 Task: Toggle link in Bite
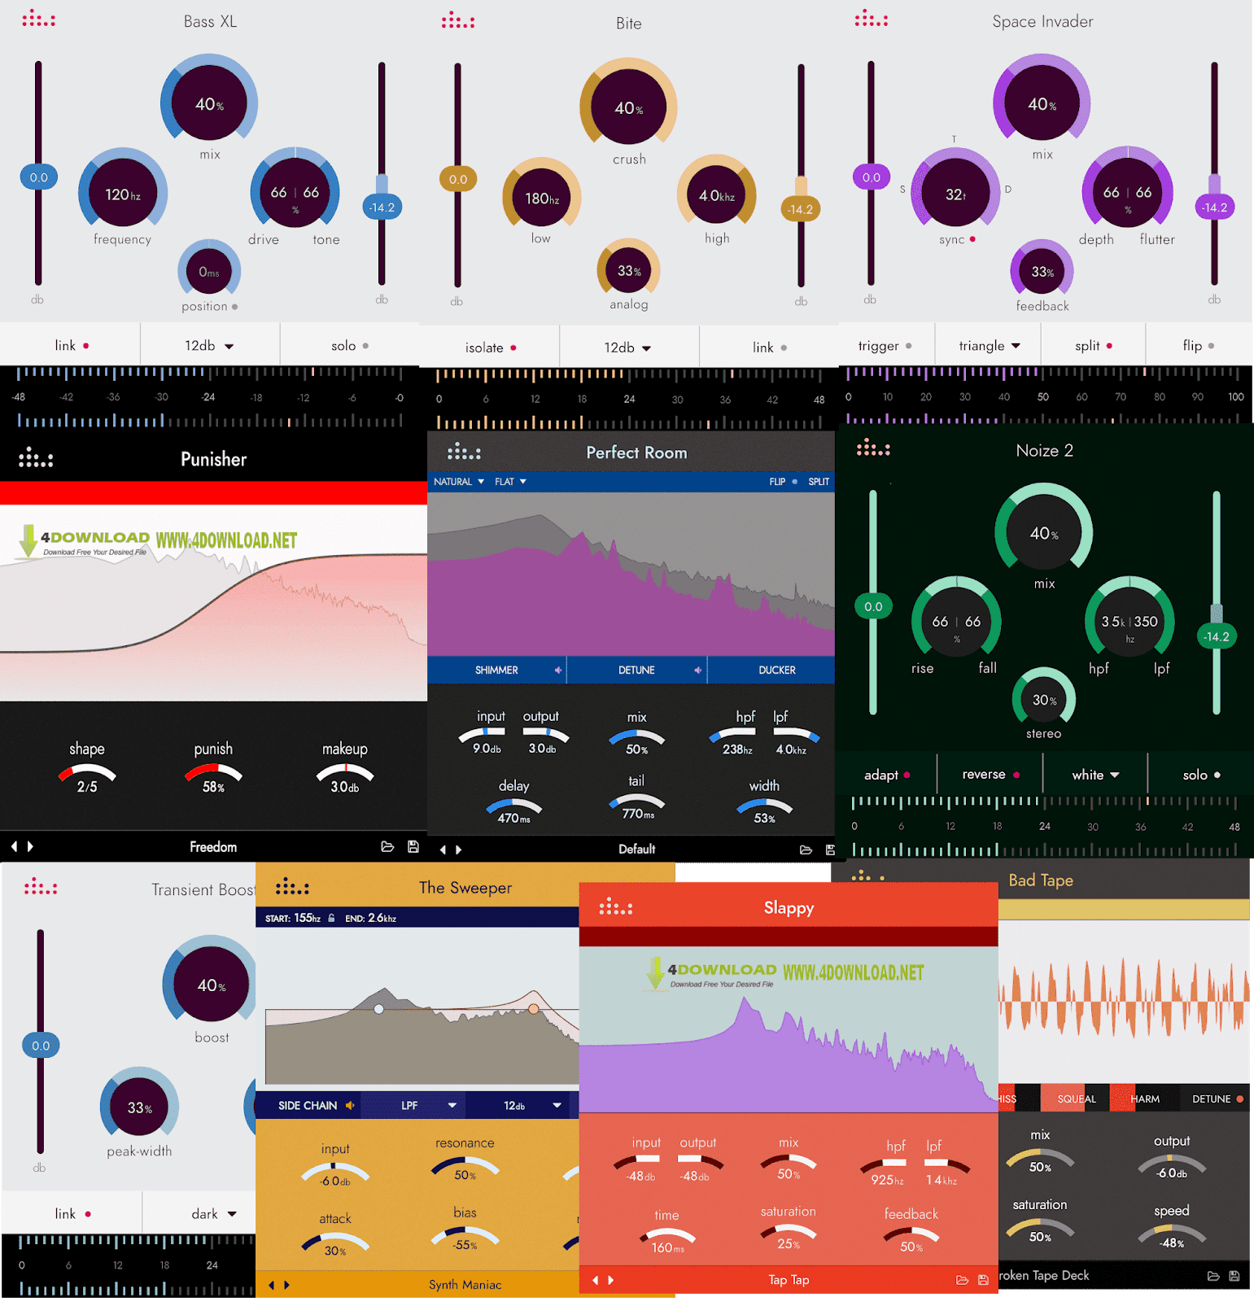tap(769, 347)
